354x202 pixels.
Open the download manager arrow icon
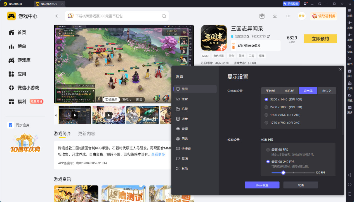275,16
